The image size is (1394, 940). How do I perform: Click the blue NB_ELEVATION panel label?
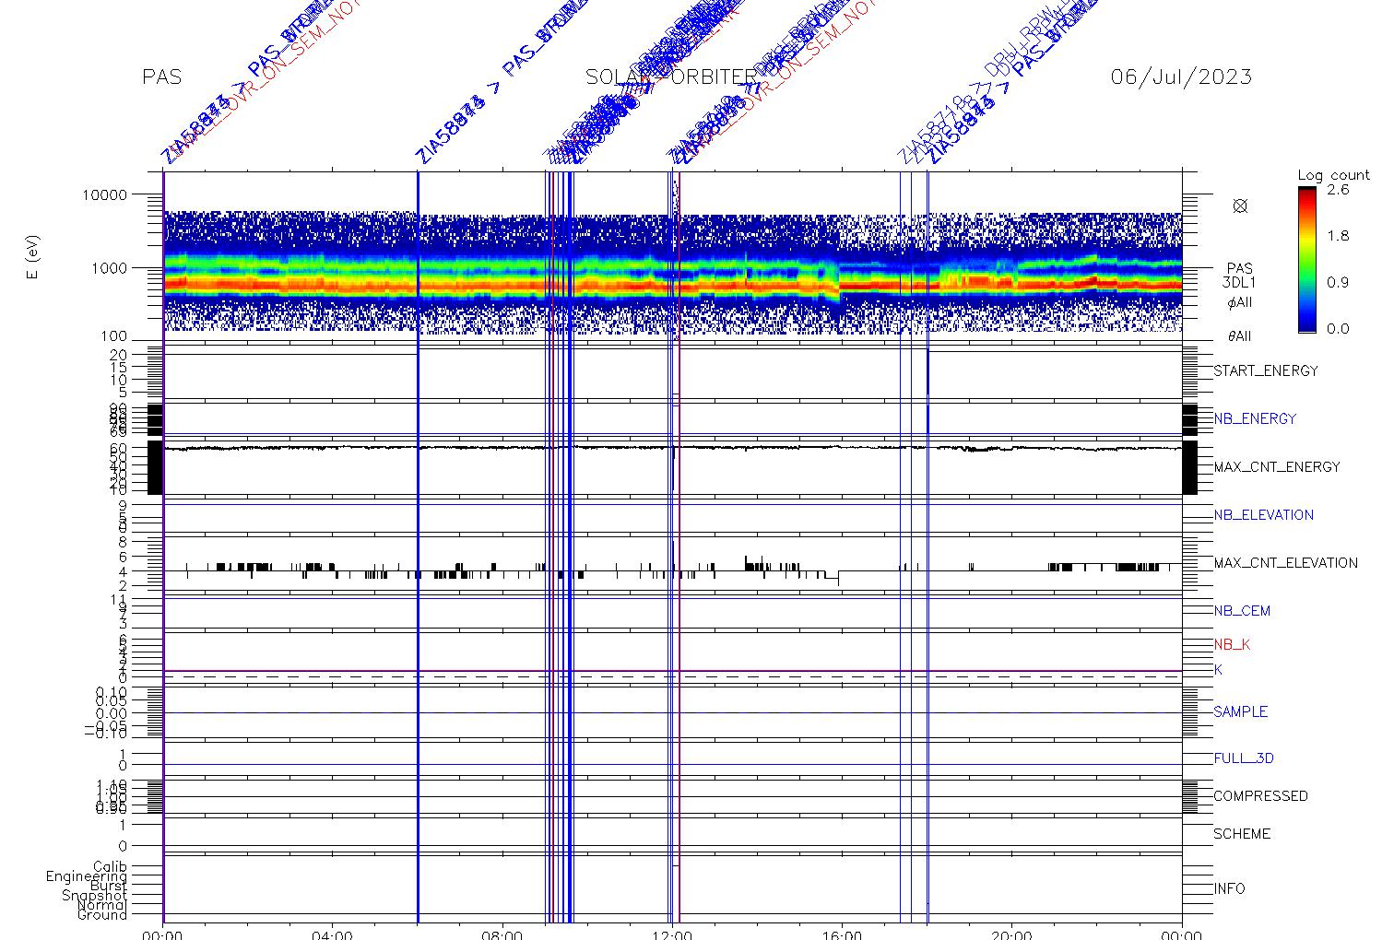pyautogui.click(x=1264, y=515)
